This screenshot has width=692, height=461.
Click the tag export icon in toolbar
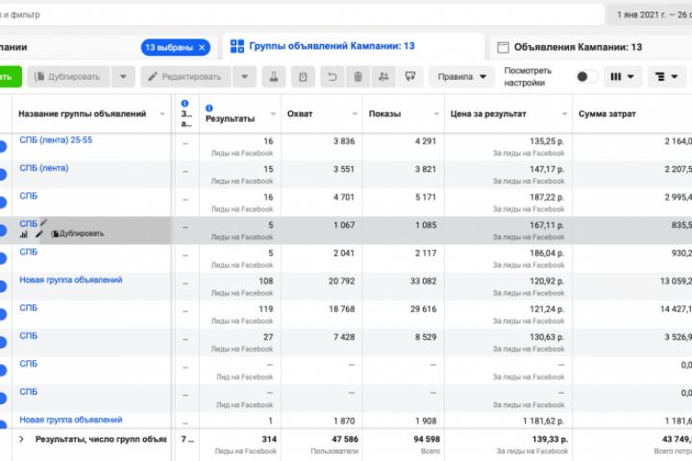(x=411, y=77)
